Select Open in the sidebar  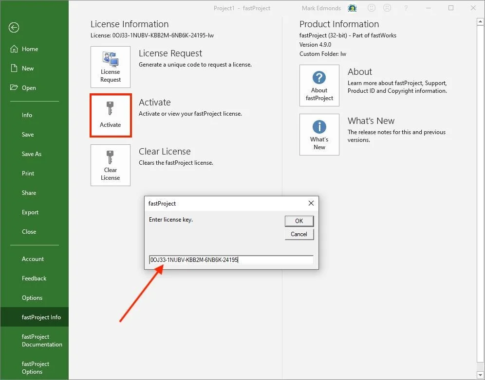(x=23, y=87)
